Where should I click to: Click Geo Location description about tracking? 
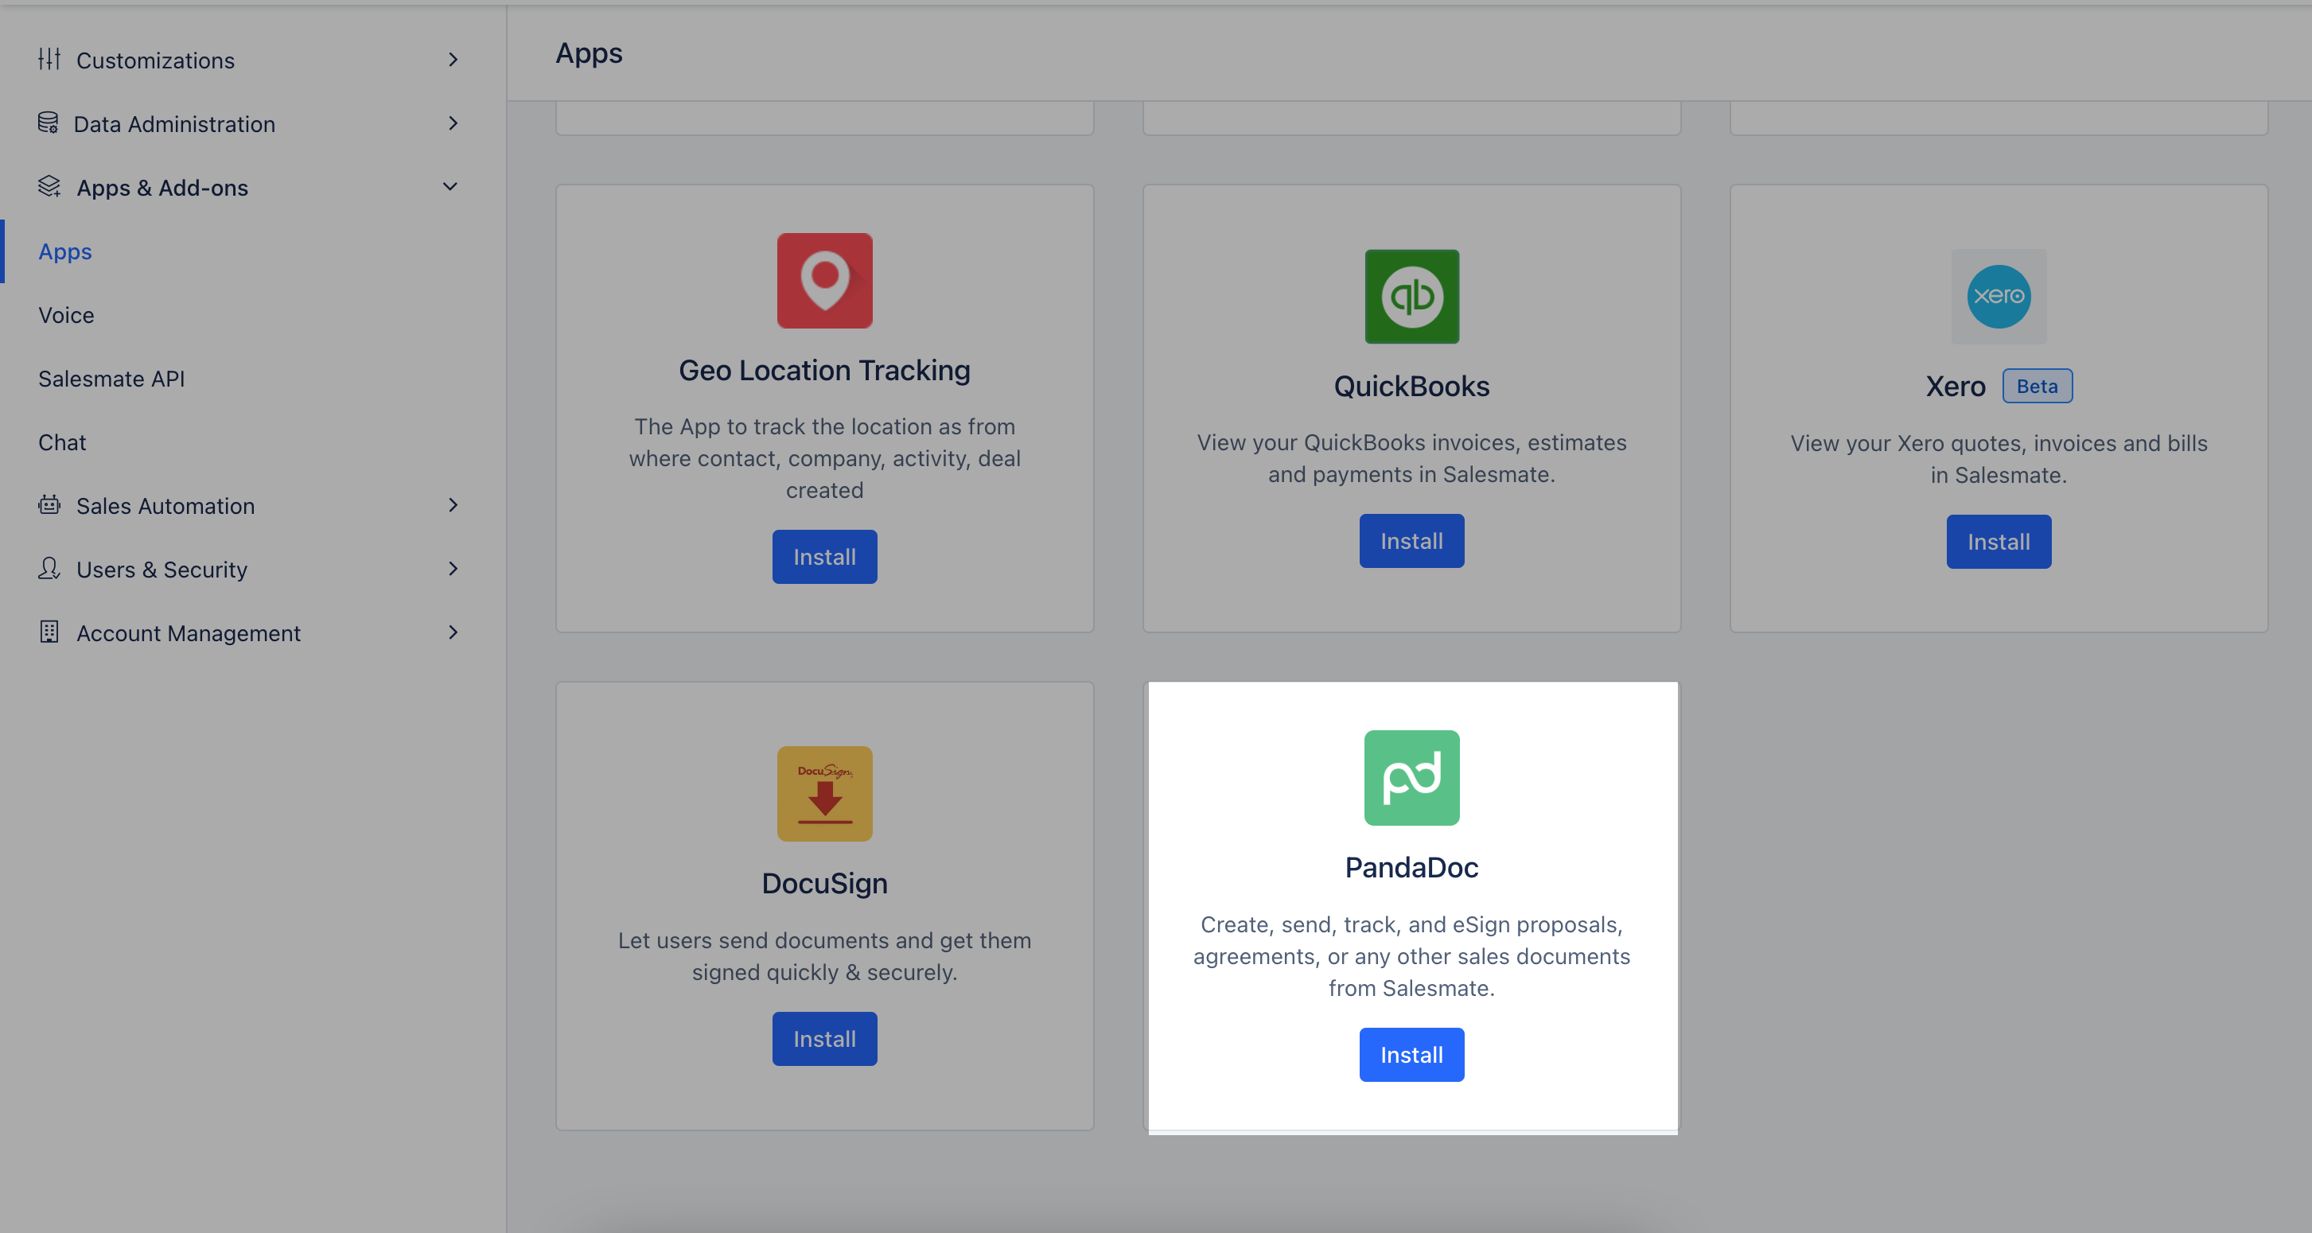(x=824, y=458)
